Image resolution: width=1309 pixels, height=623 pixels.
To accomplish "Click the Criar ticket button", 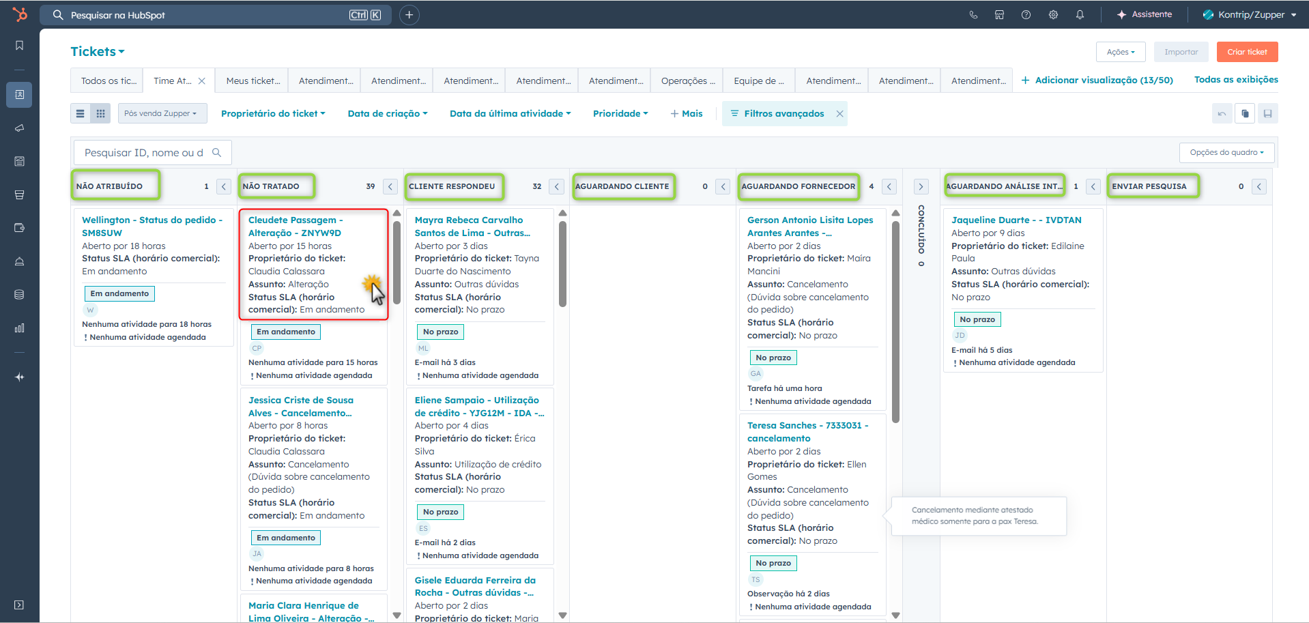I will pos(1247,52).
